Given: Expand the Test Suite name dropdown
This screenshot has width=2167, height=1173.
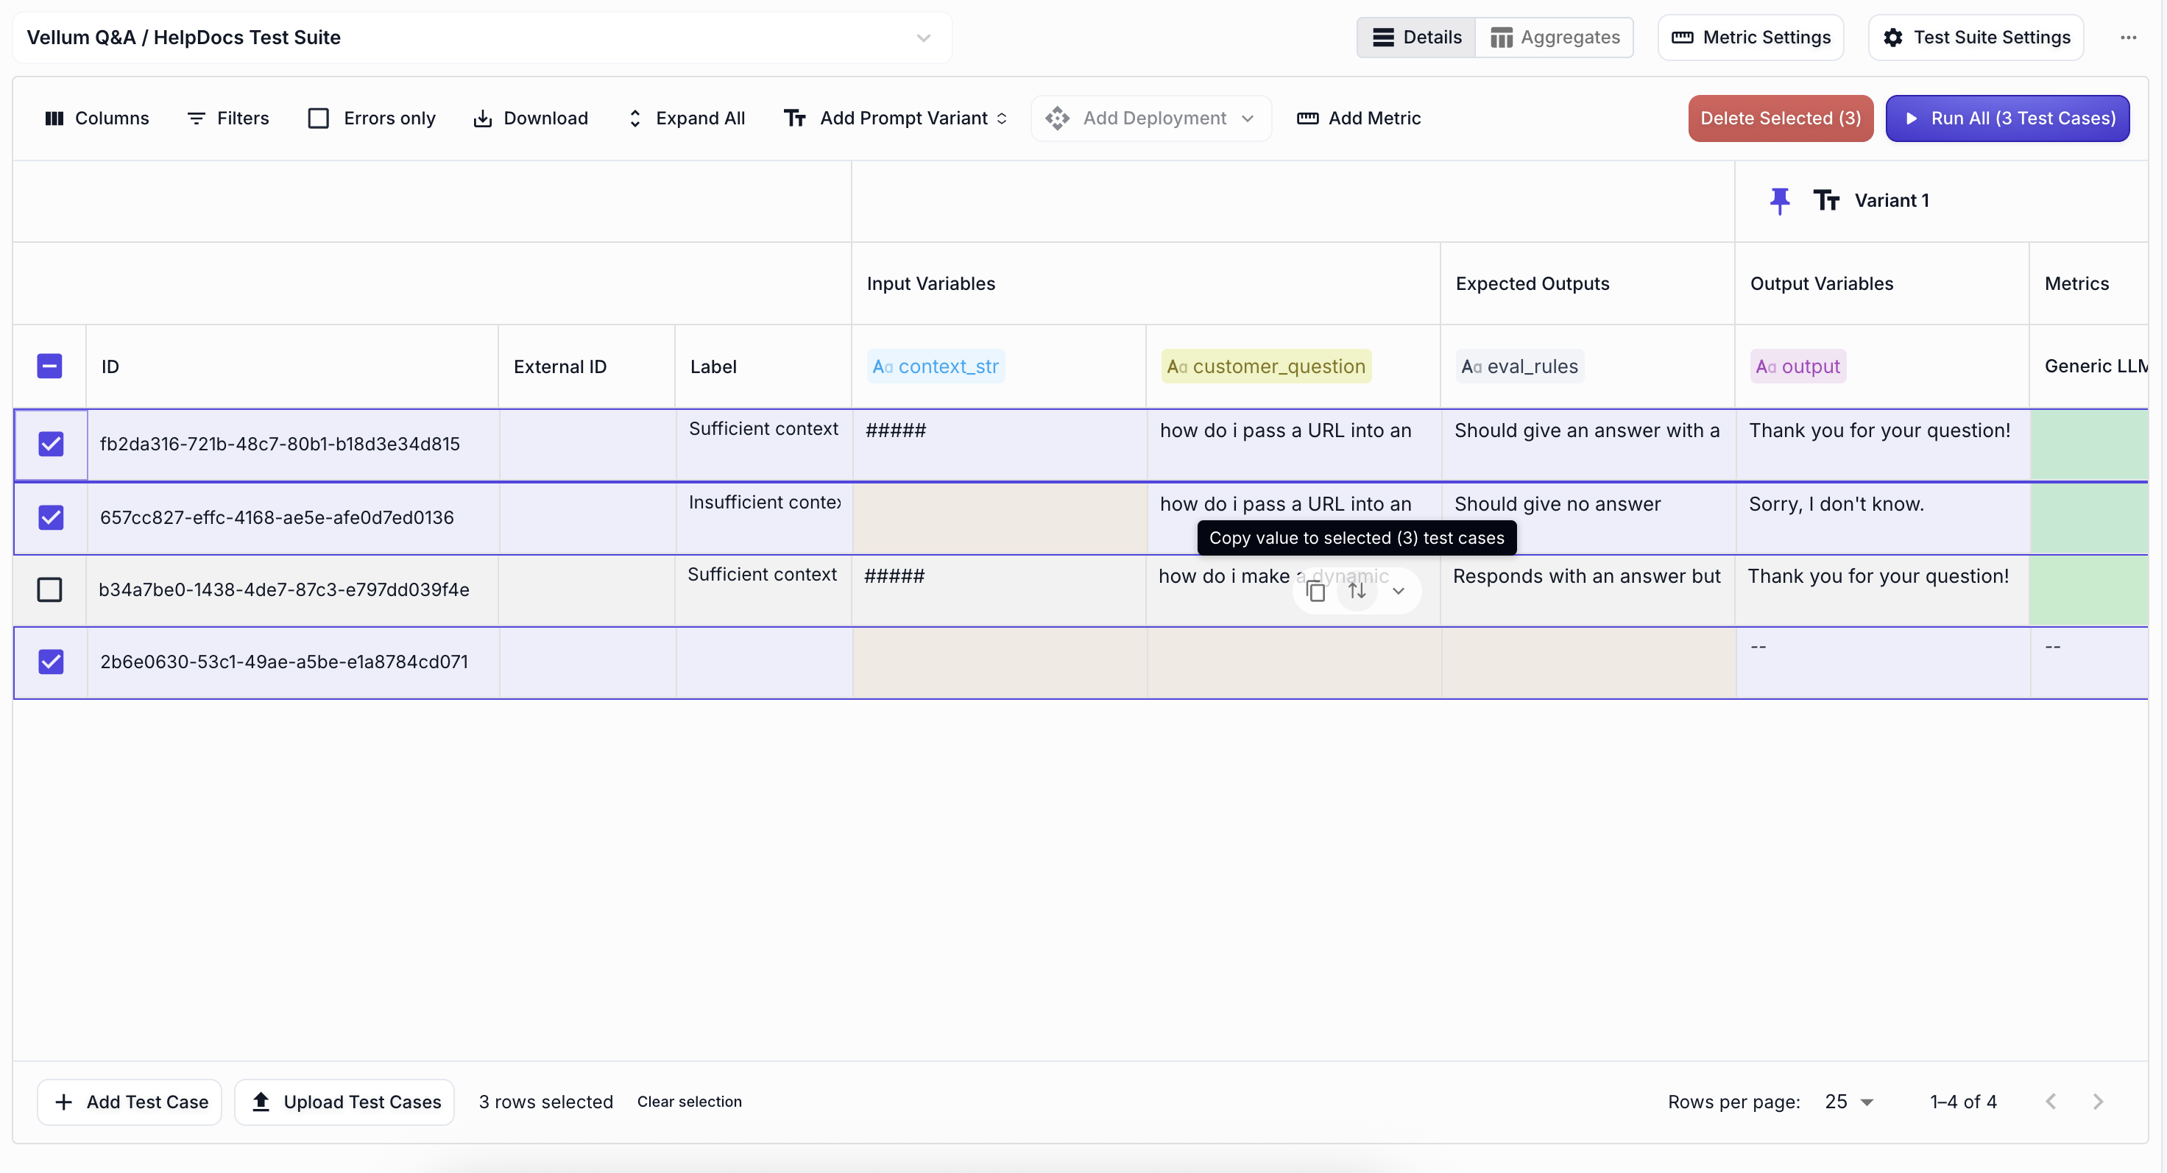Looking at the screenshot, I should (x=923, y=38).
